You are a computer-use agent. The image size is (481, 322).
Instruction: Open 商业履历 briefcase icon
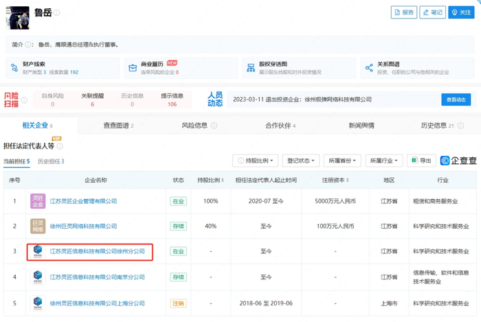coord(133,68)
